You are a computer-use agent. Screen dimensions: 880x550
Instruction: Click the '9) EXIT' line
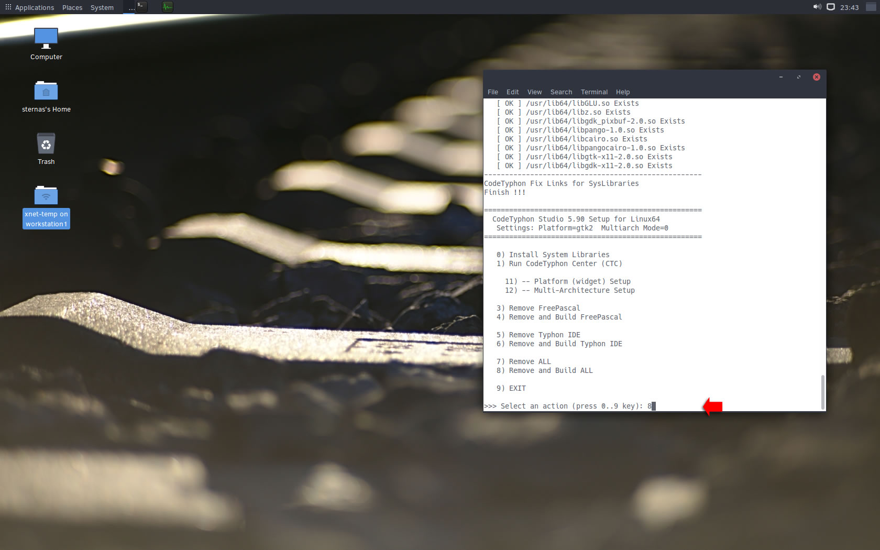coord(511,388)
